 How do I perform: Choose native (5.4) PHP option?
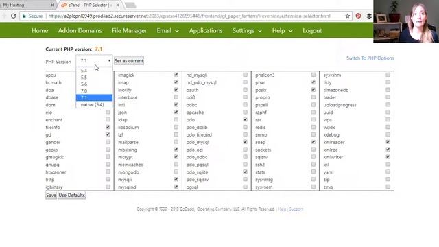pyautogui.click(x=94, y=104)
